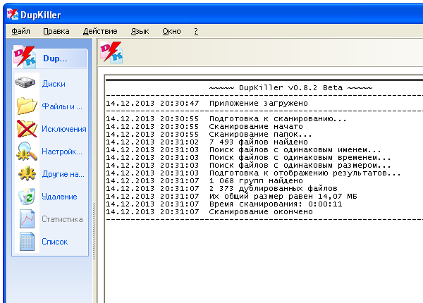423x303 pixels.
Task: Click the yellow folder icon for Файлы
Action: [x=27, y=106]
